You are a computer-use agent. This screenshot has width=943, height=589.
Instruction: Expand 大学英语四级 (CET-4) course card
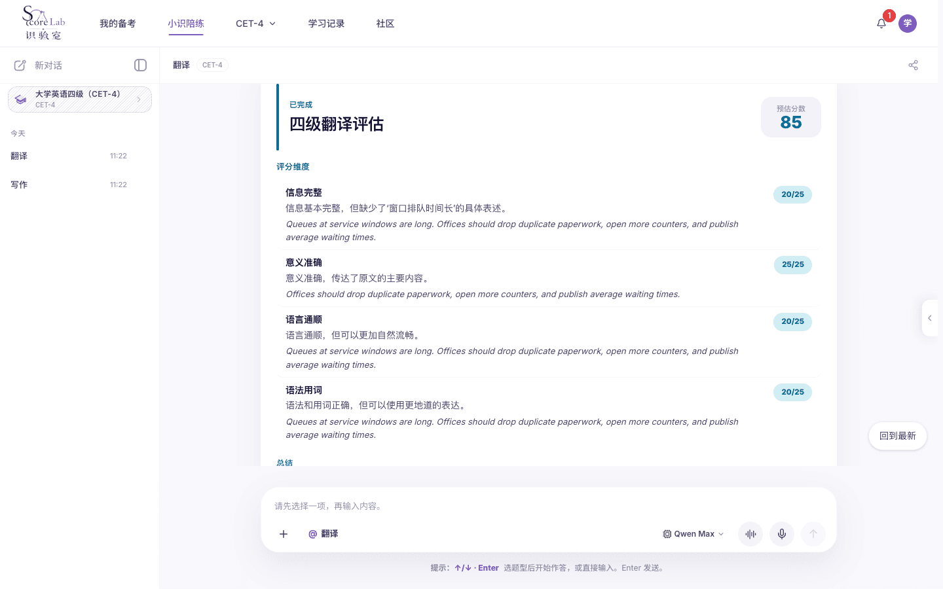point(80,99)
